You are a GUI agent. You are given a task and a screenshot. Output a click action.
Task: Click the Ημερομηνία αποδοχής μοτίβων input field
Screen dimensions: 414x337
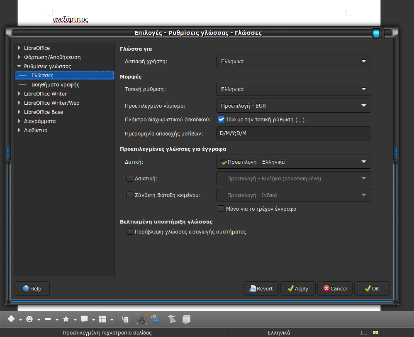[x=294, y=133]
